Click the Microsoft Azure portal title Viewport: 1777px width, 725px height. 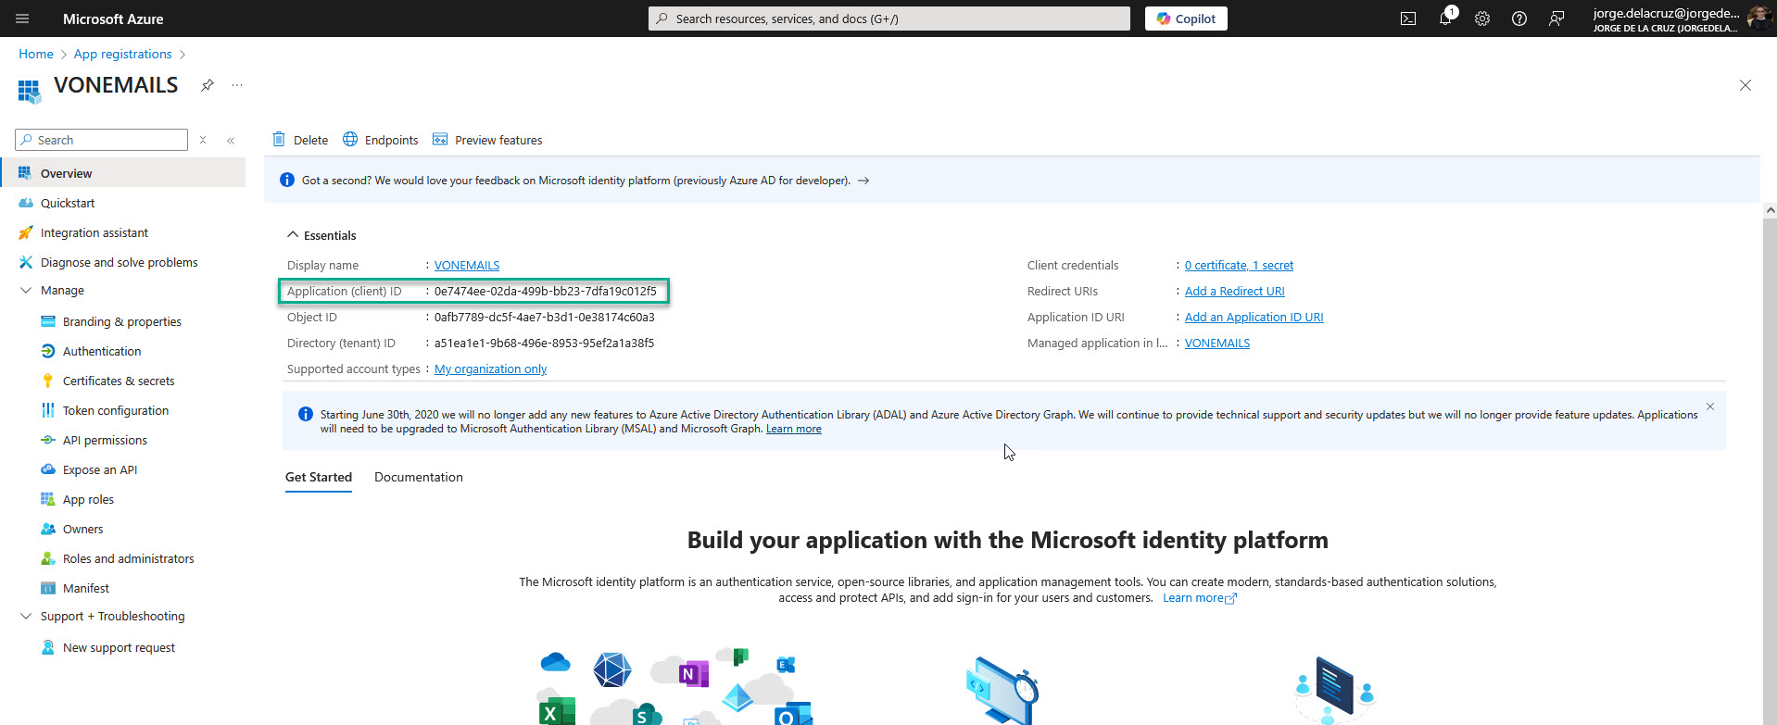click(x=113, y=19)
